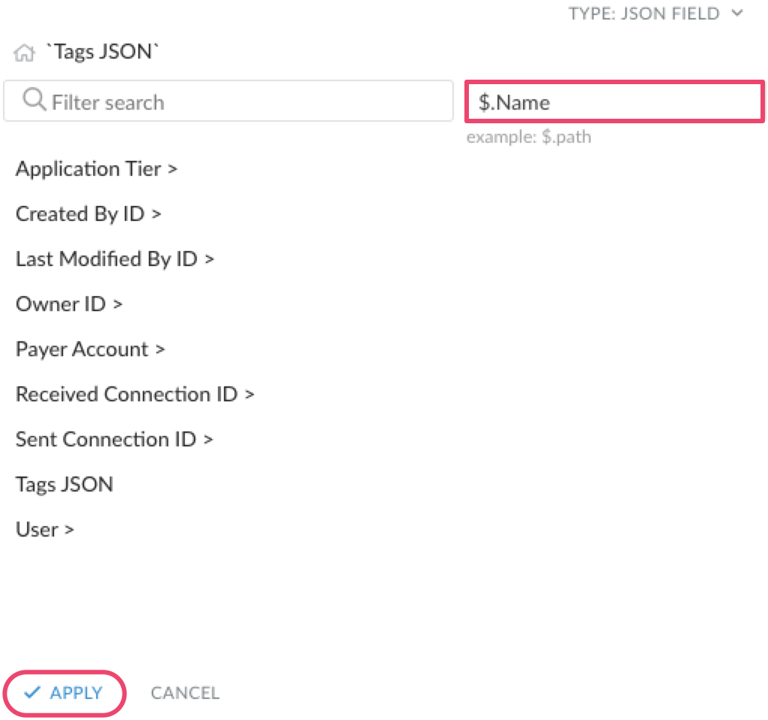The image size is (768, 720).
Task: Expand the Application Tier entry
Action: [96, 169]
